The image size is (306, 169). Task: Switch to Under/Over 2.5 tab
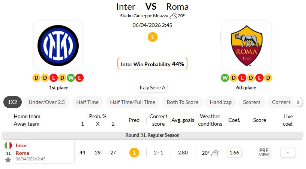point(47,102)
